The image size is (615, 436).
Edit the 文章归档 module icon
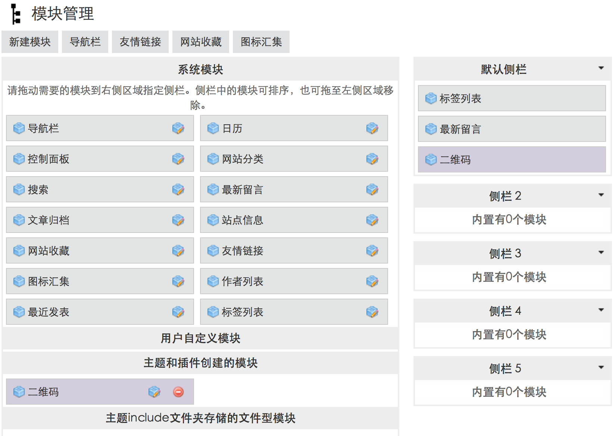coord(178,220)
